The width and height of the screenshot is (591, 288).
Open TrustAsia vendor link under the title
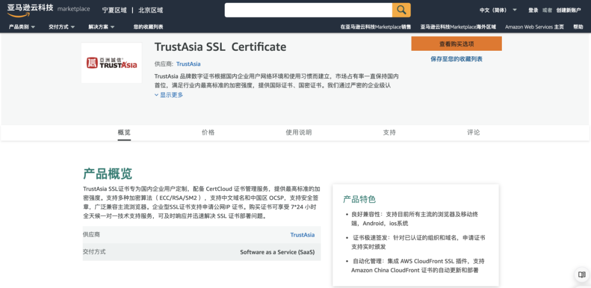click(188, 64)
